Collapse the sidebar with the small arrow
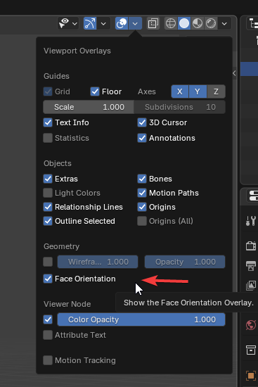258x387 pixels. (234, 73)
